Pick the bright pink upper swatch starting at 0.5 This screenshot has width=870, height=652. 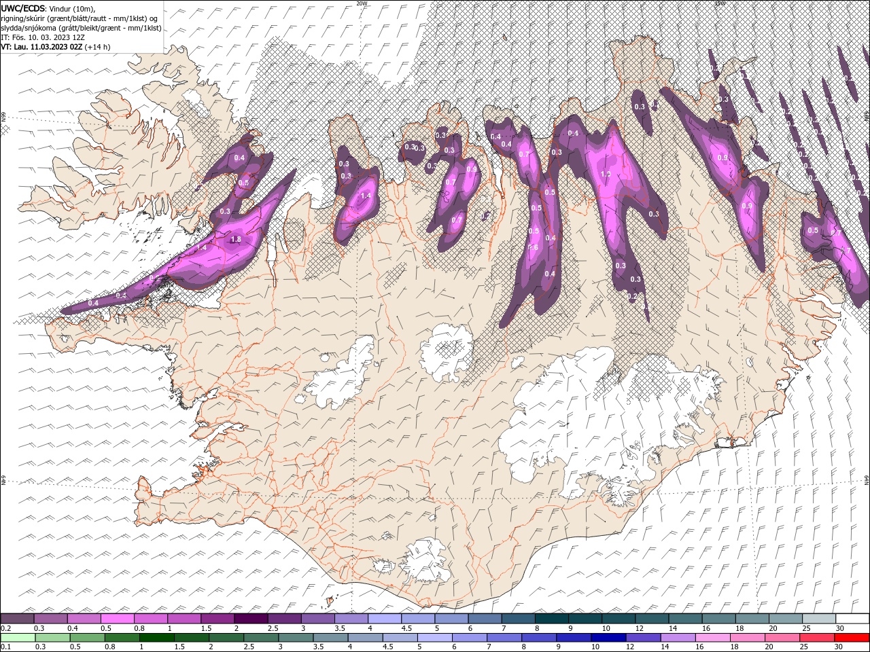[x=118, y=619]
